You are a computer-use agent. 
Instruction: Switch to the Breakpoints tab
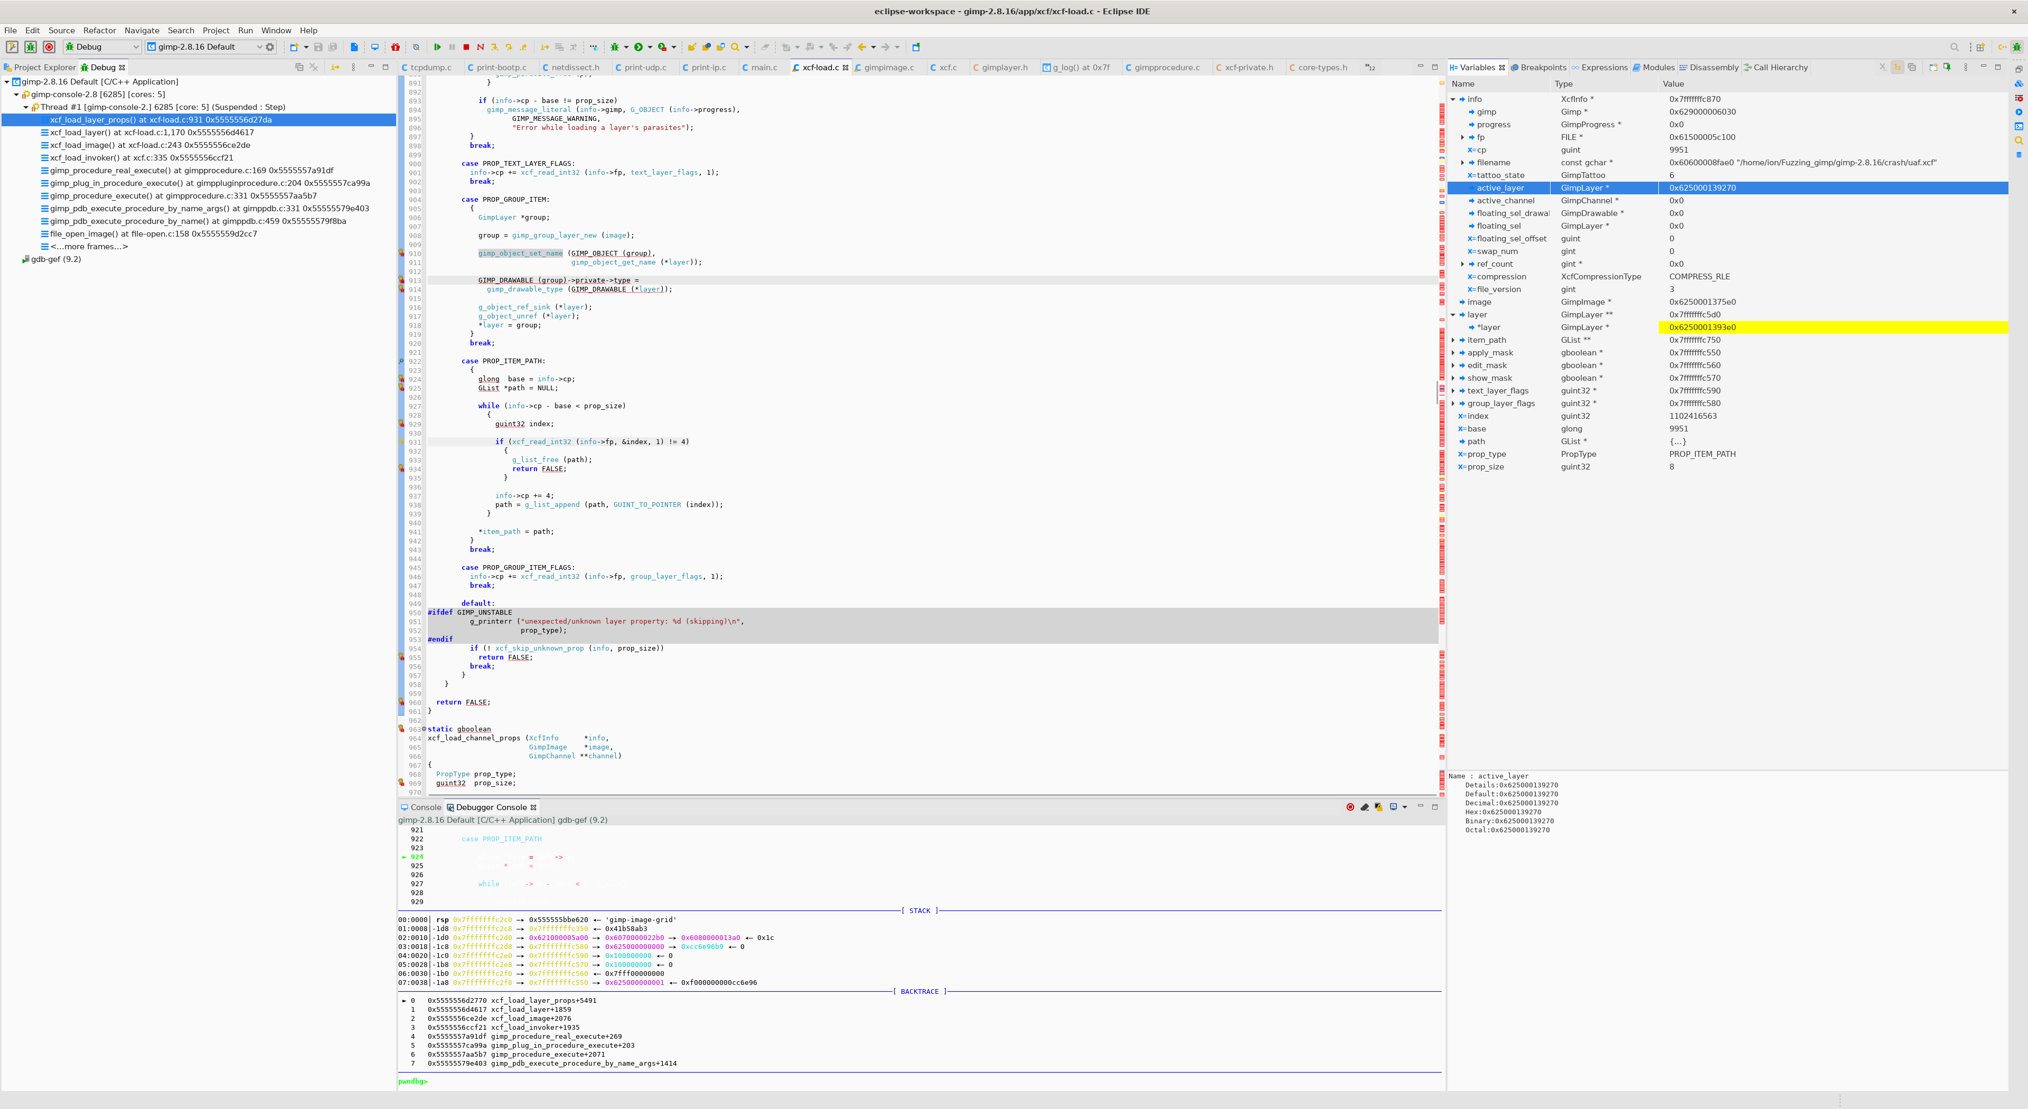(1538, 68)
